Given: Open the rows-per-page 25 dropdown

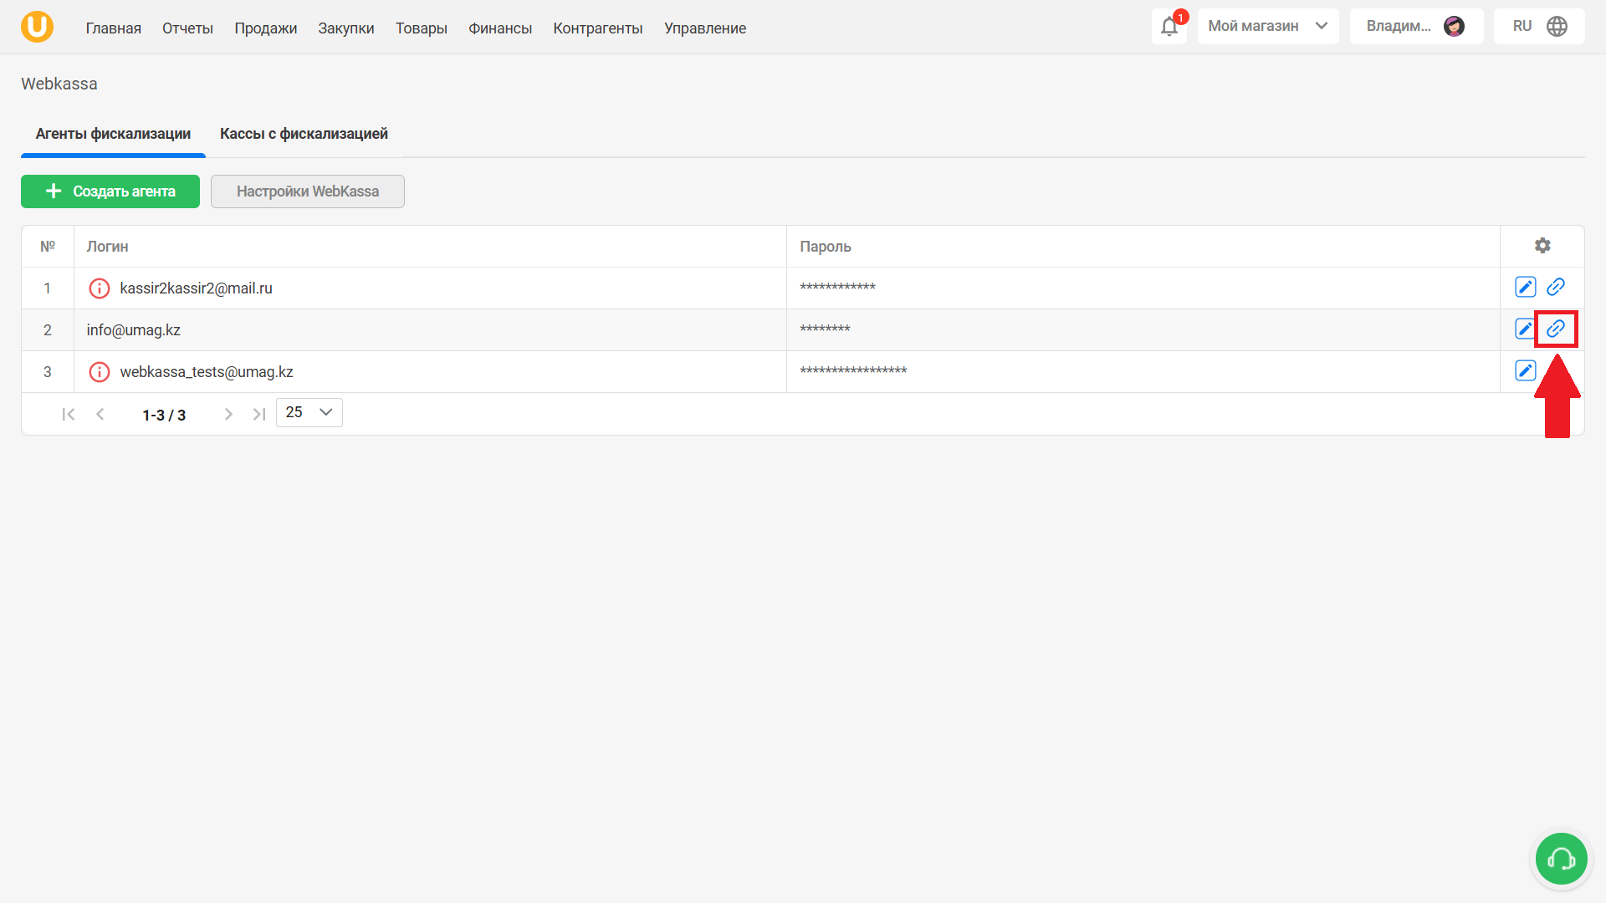Looking at the screenshot, I should tap(309, 413).
